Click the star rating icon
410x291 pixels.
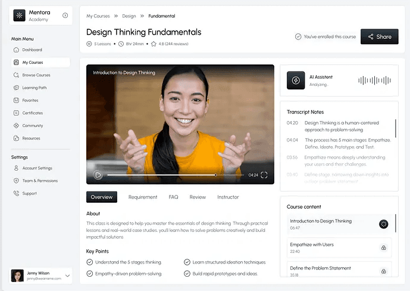pos(154,44)
